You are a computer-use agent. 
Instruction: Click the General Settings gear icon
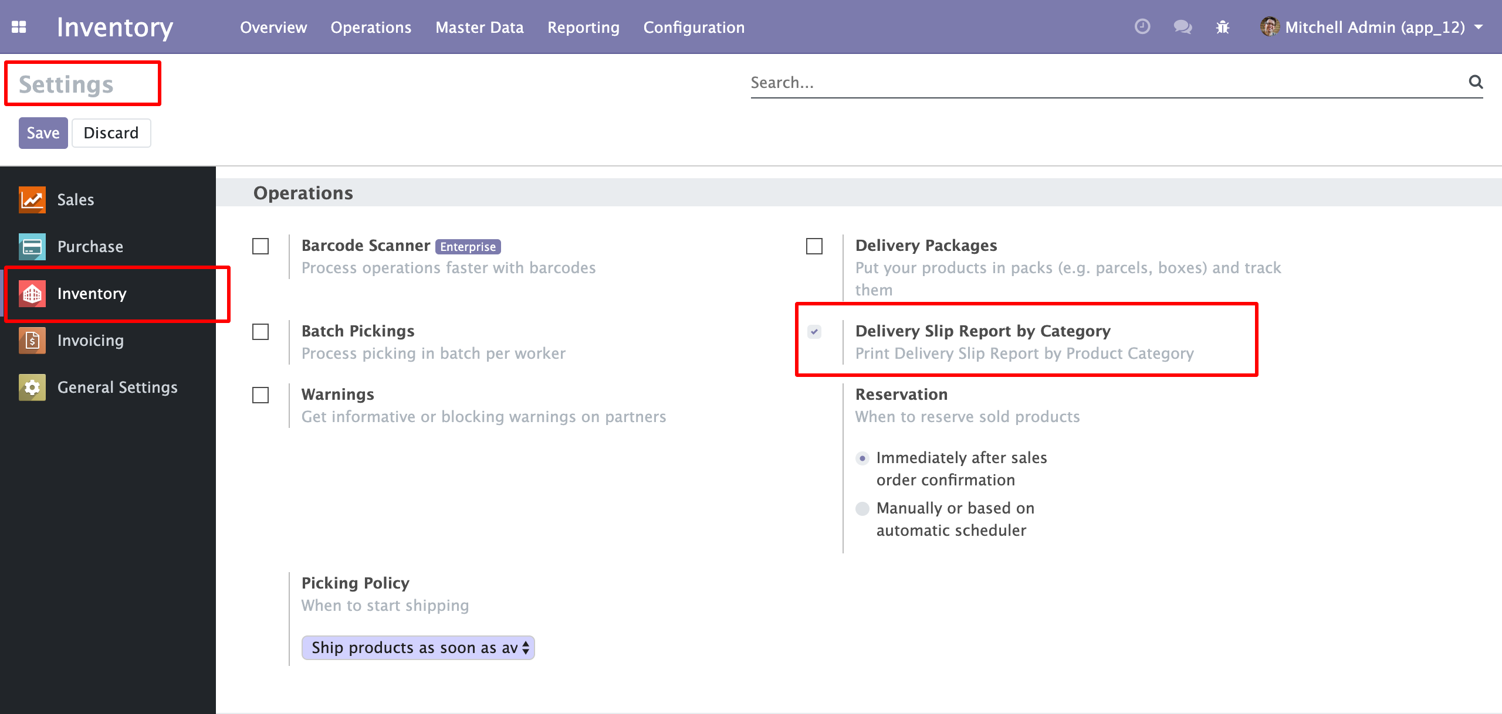[32, 387]
